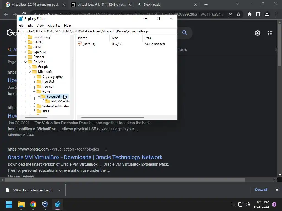Open Google apps grid
This screenshot has width=282, height=211.
[270, 33]
